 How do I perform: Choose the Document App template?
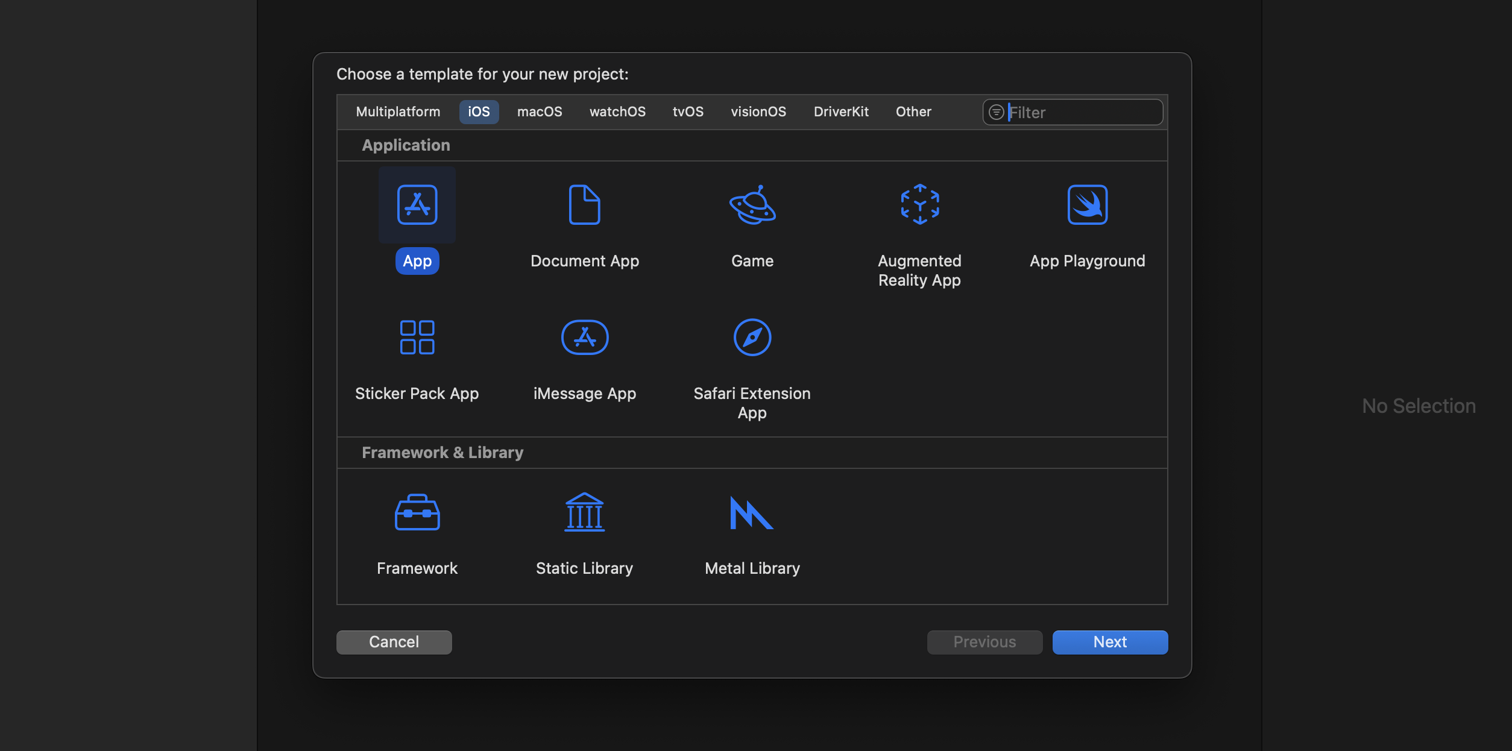point(584,205)
